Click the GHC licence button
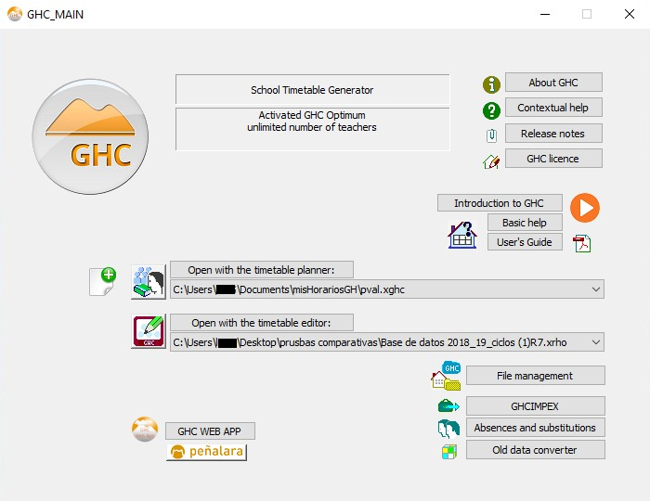 (x=553, y=159)
